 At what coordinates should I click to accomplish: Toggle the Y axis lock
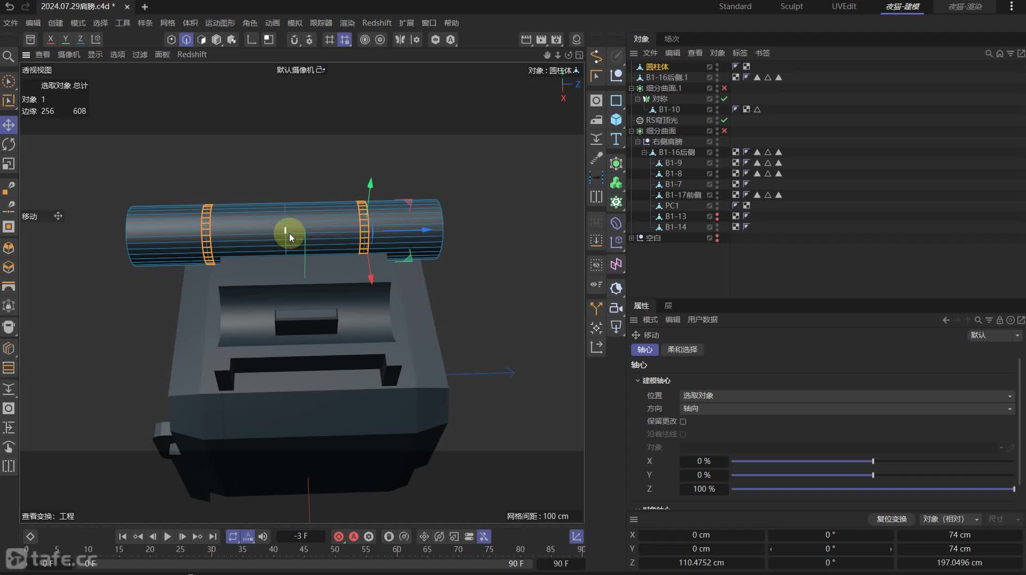[x=65, y=40]
